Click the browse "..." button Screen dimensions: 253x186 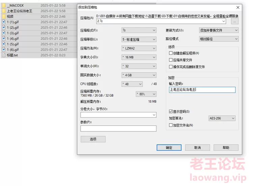click(234, 22)
